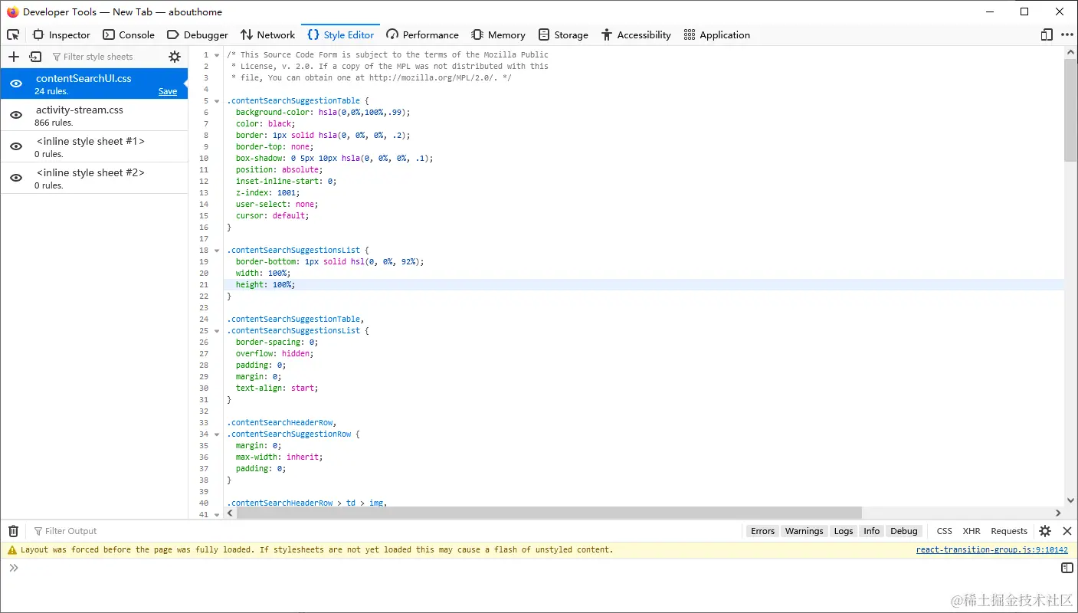This screenshot has width=1078, height=613.
Task: Toggle the Errors console filter
Action: coord(762,531)
